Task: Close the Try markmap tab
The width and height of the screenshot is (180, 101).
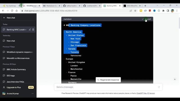Action: pyautogui.click(x=19, y=6)
